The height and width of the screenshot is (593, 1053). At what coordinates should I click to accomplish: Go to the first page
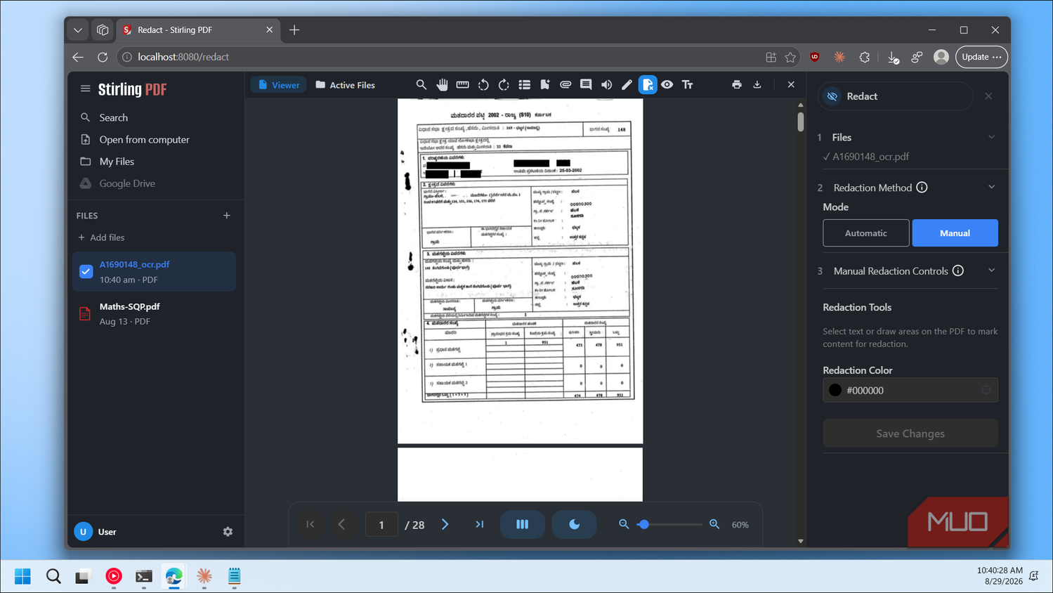(x=310, y=524)
